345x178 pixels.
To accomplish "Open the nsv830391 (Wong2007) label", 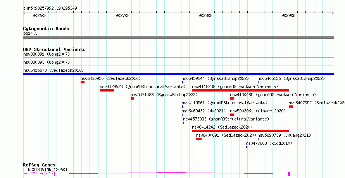I will (x=47, y=54).
